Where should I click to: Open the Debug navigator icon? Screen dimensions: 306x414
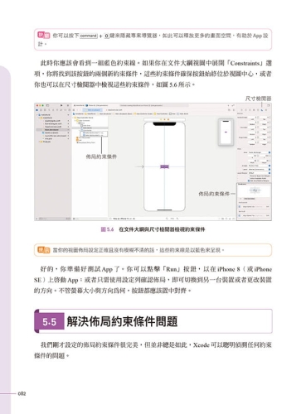coord(61,110)
